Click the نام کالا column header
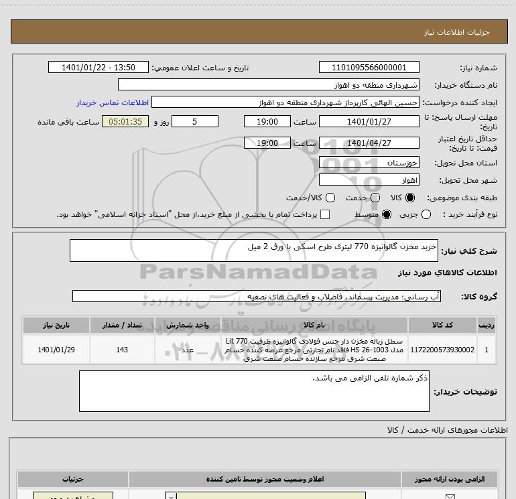 pyautogui.click(x=314, y=325)
